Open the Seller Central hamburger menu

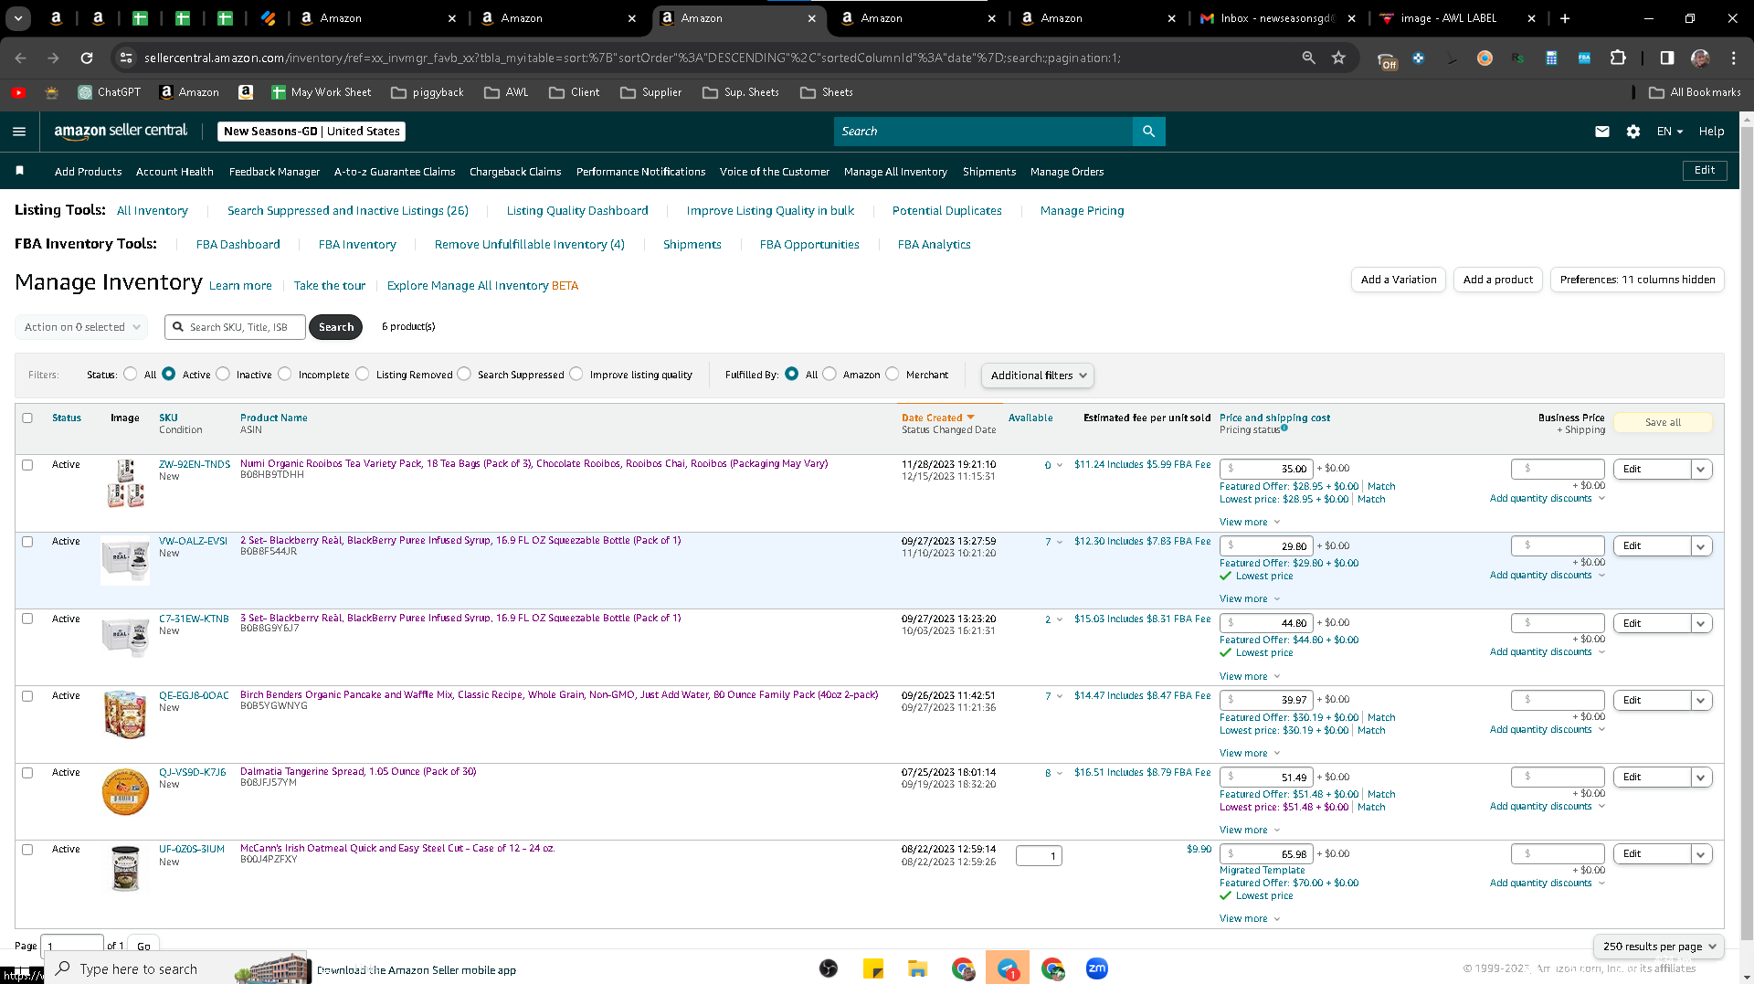tap(19, 132)
